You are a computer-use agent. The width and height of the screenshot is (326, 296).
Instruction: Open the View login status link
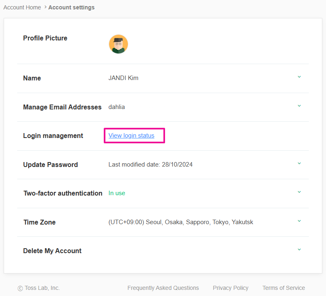(132, 136)
